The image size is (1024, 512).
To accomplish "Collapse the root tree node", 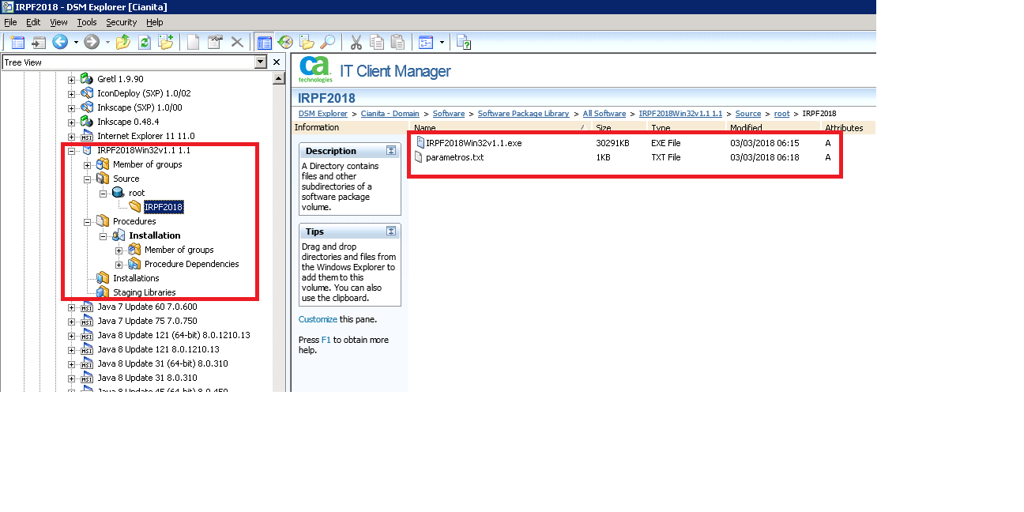I will pos(104,193).
